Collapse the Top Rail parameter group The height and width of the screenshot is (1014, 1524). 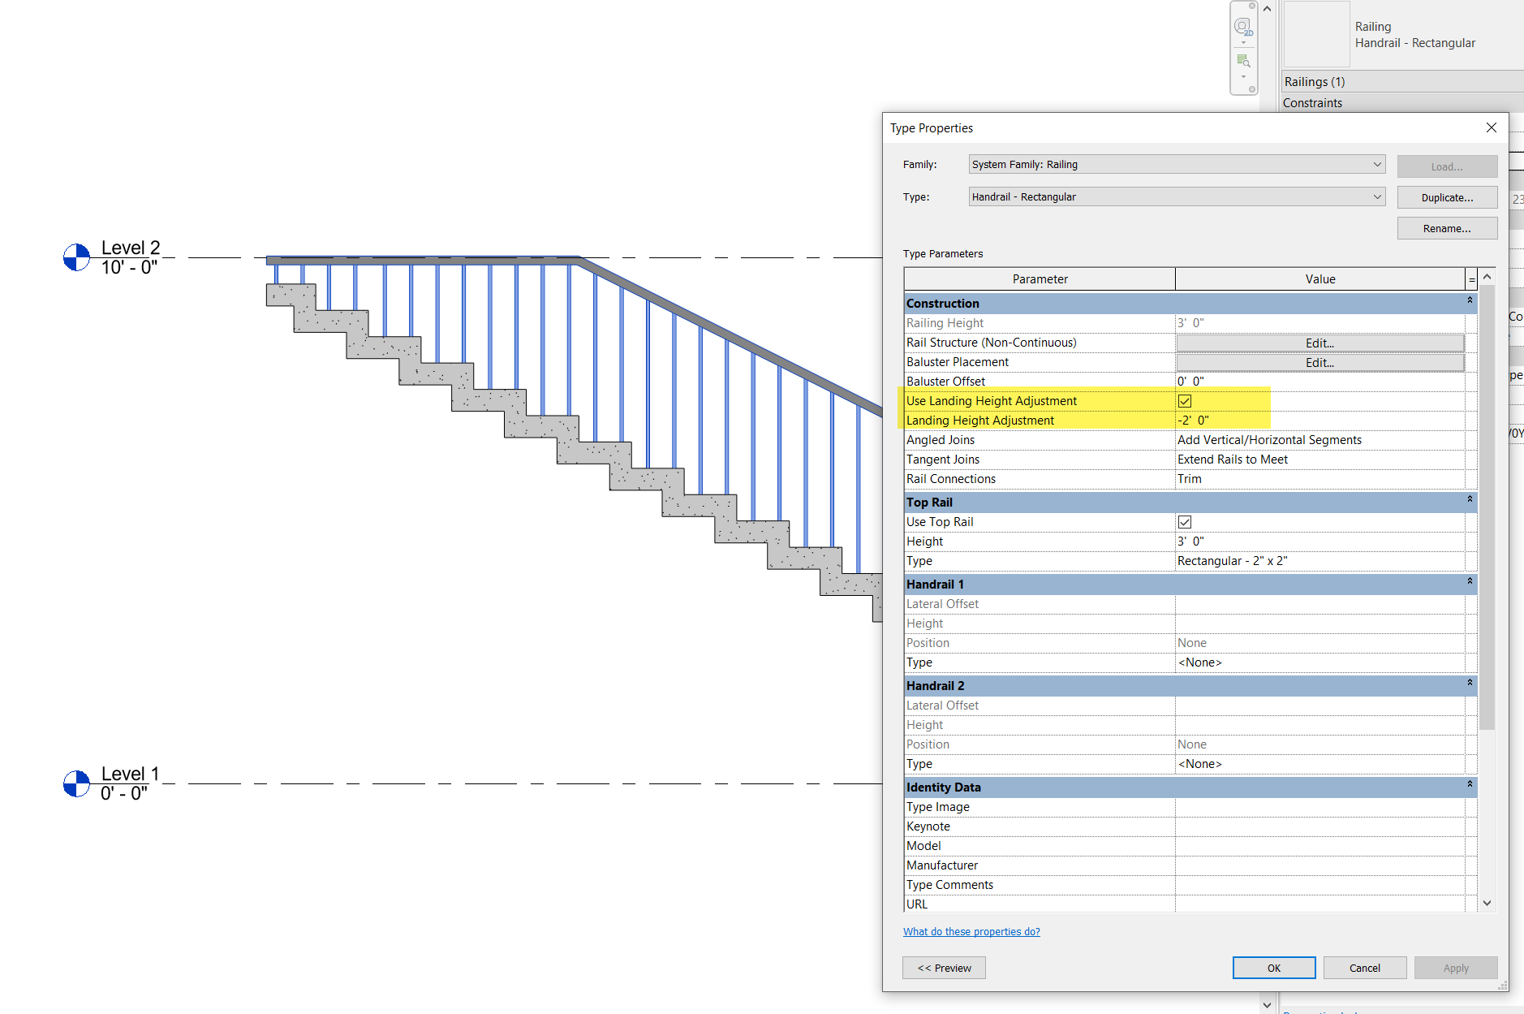click(x=1469, y=500)
